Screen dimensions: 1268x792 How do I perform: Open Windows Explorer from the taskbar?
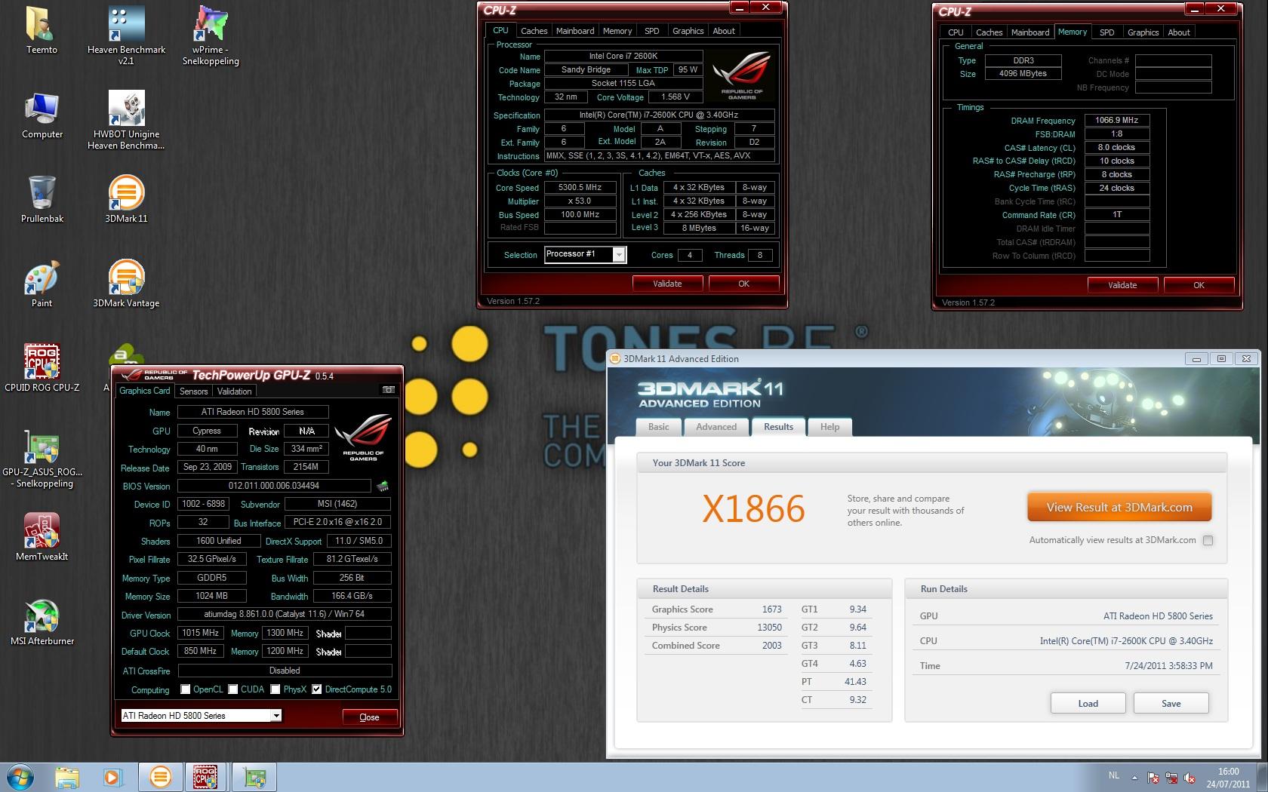point(67,777)
